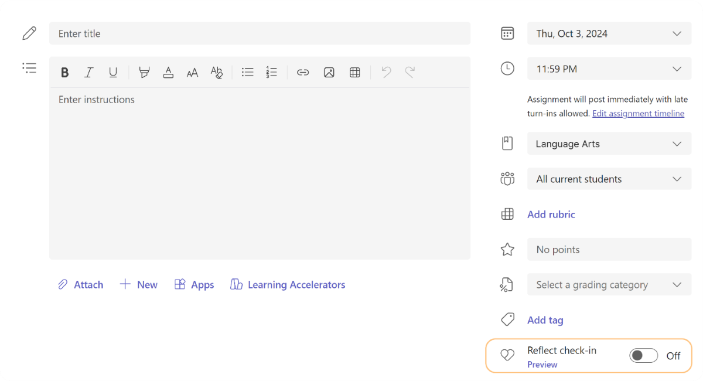Toggle Bold formatting in the toolbar
Viewport: 703px width, 381px height.
65,73
